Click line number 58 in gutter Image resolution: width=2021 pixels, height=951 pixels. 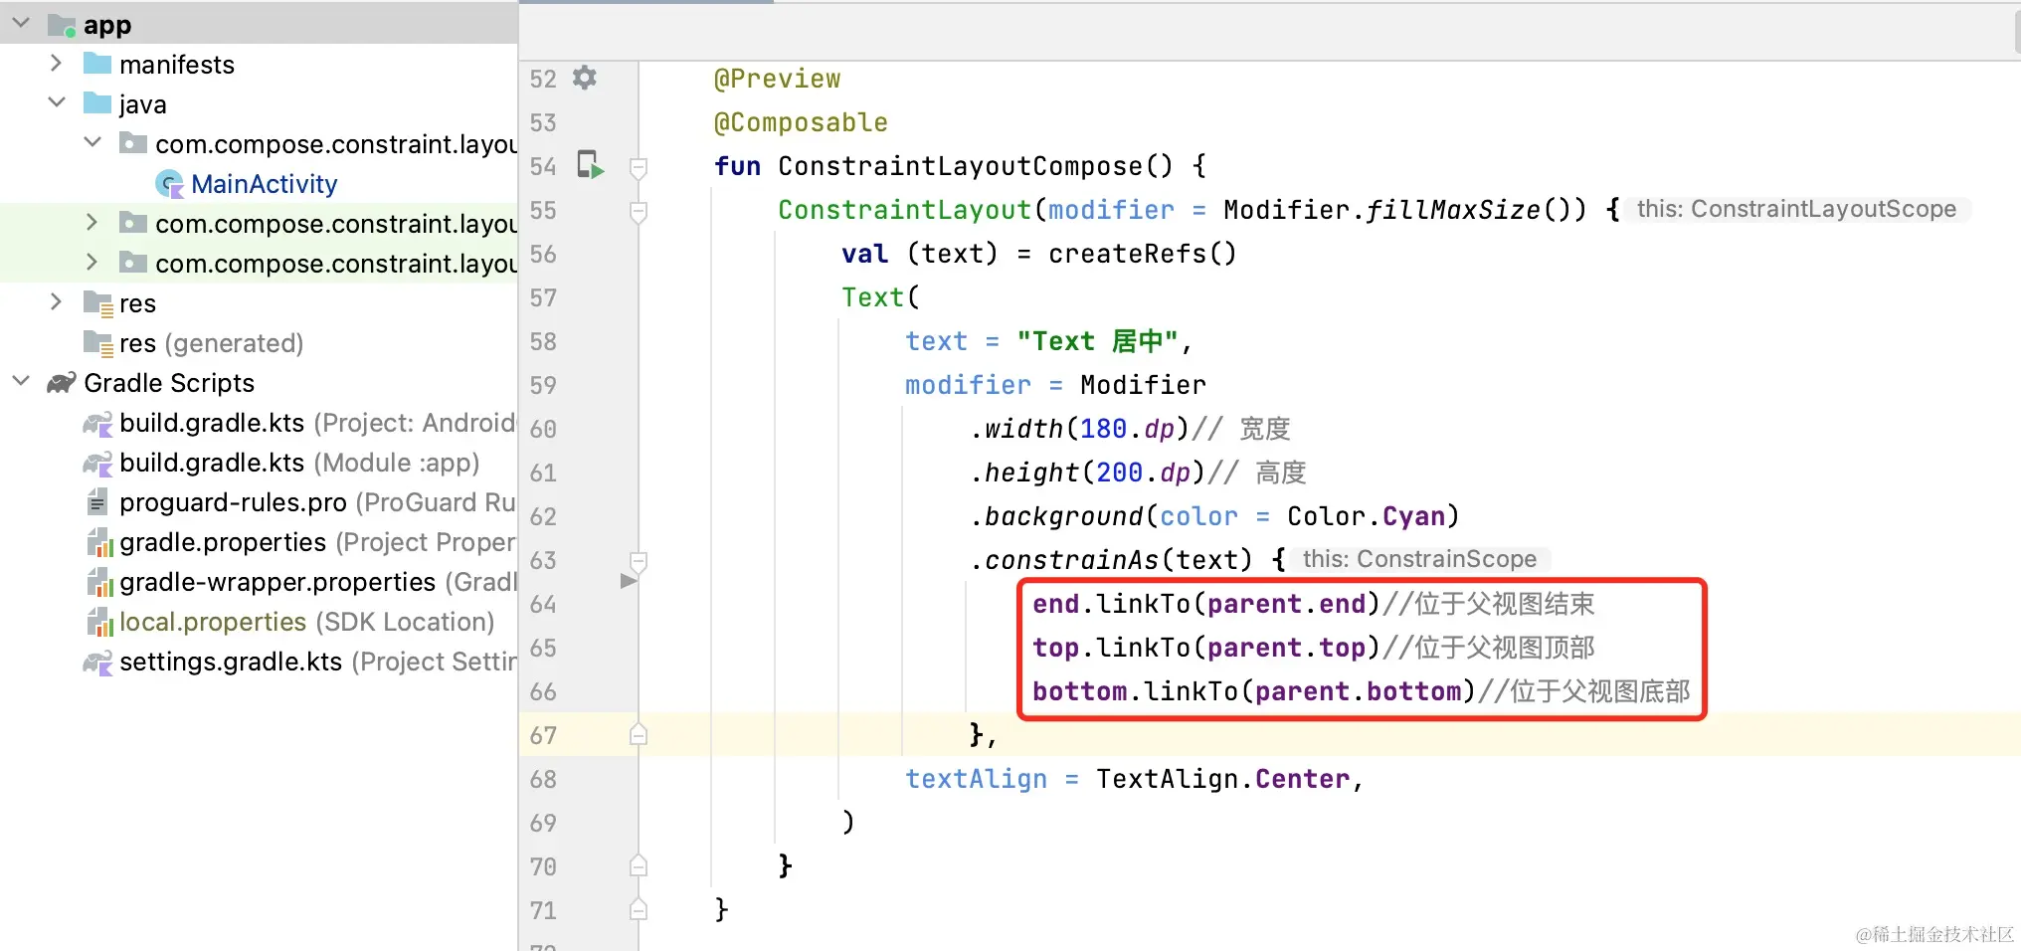click(x=543, y=341)
